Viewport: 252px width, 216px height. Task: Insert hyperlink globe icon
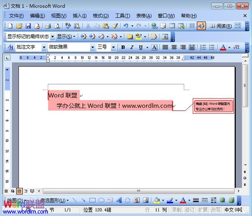154,26
